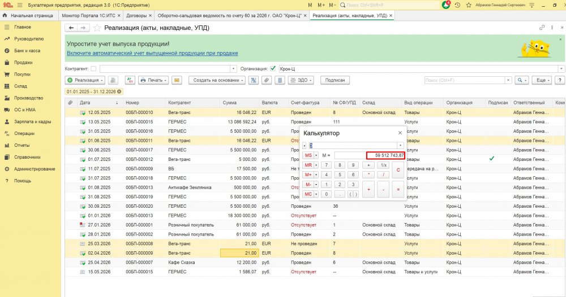Open Банк и касса section in sidebar
The image size is (566, 297).
(27, 51)
